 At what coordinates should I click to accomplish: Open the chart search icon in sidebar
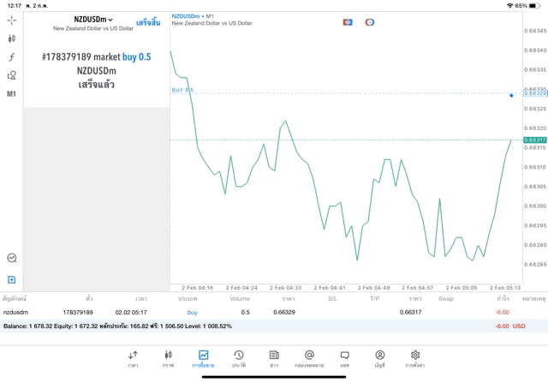point(12,258)
